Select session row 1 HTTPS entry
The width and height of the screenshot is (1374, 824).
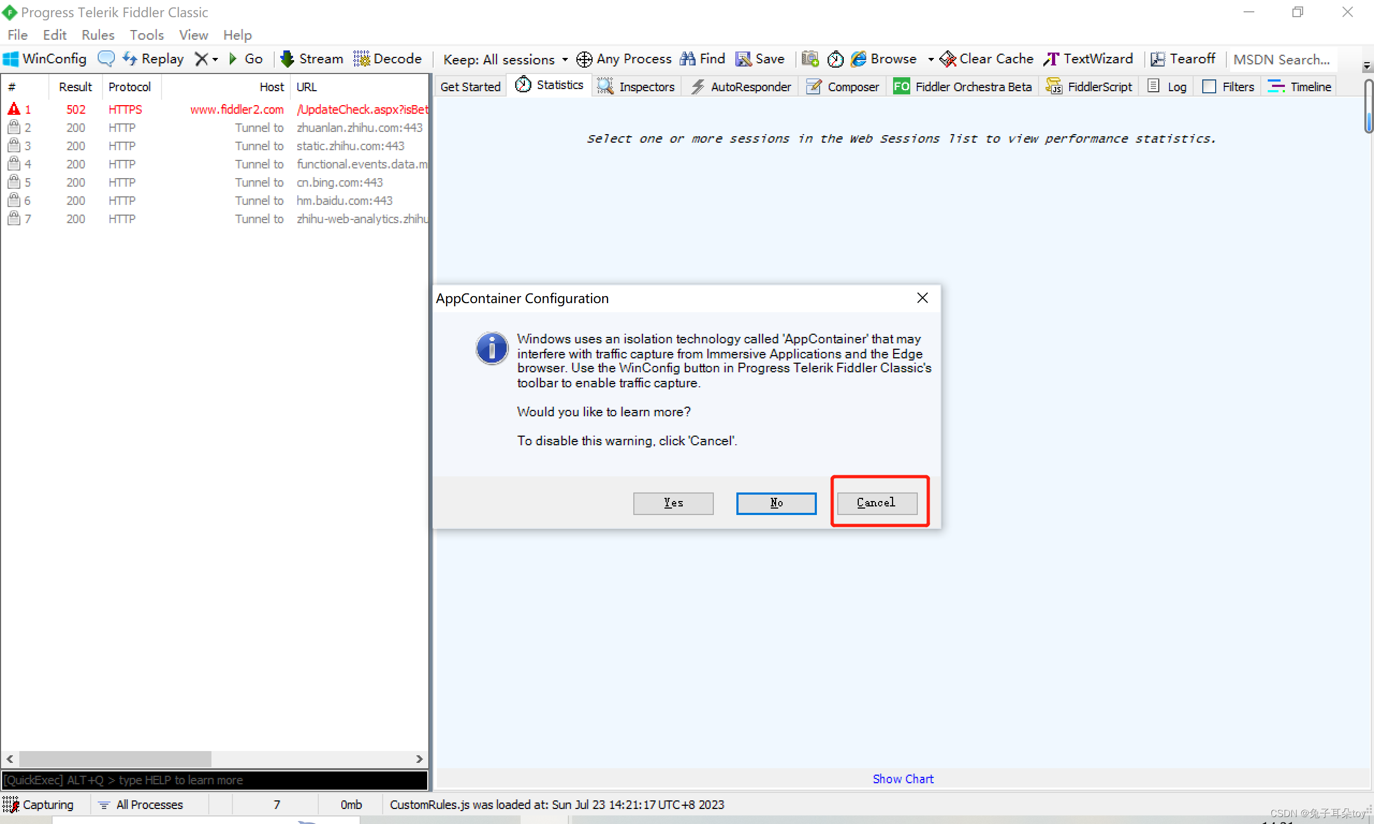pyautogui.click(x=216, y=109)
